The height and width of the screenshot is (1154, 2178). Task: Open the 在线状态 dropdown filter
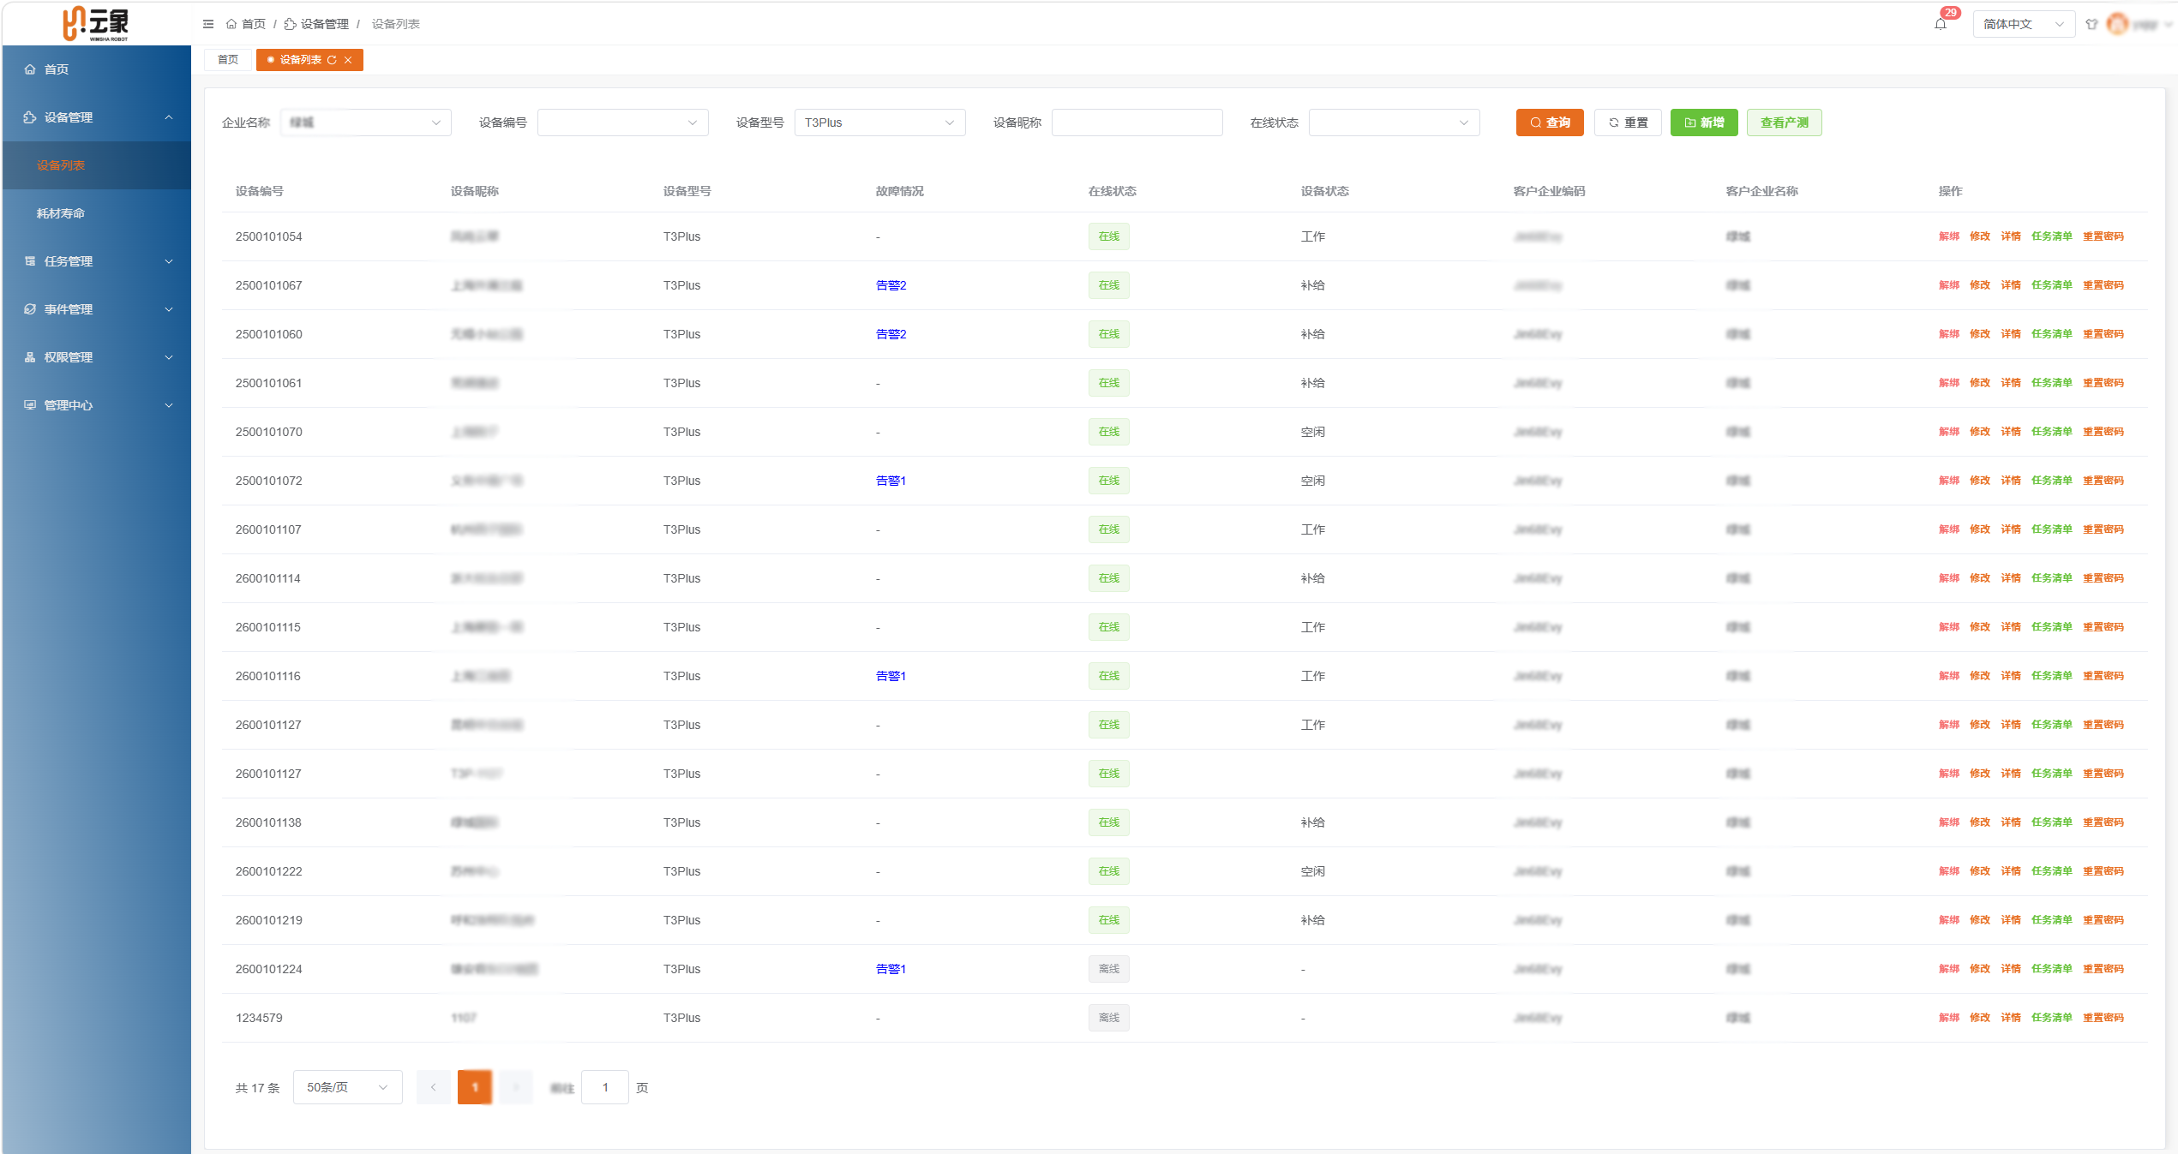coord(1395,123)
